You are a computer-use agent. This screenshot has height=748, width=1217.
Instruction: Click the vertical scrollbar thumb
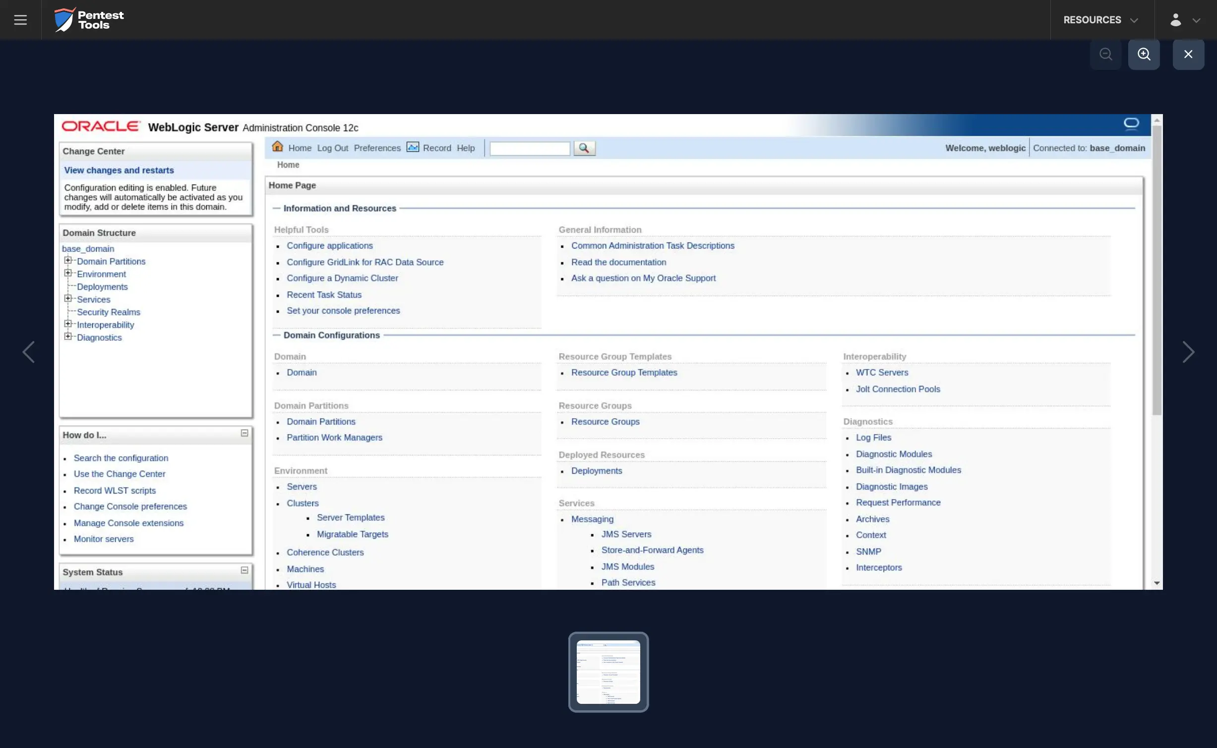coord(1156,270)
